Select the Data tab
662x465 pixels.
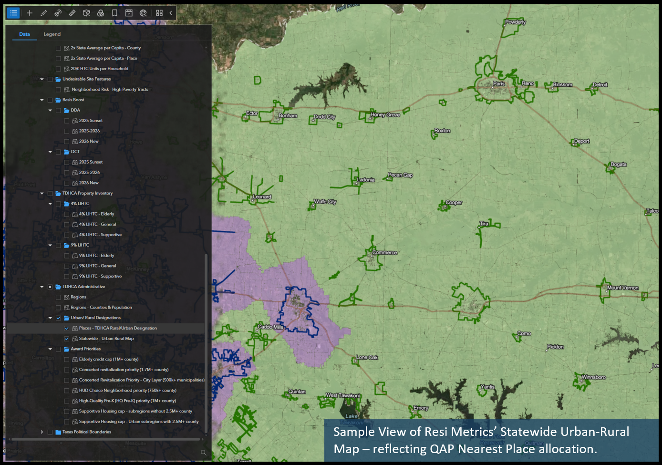pyautogui.click(x=24, y=34)
